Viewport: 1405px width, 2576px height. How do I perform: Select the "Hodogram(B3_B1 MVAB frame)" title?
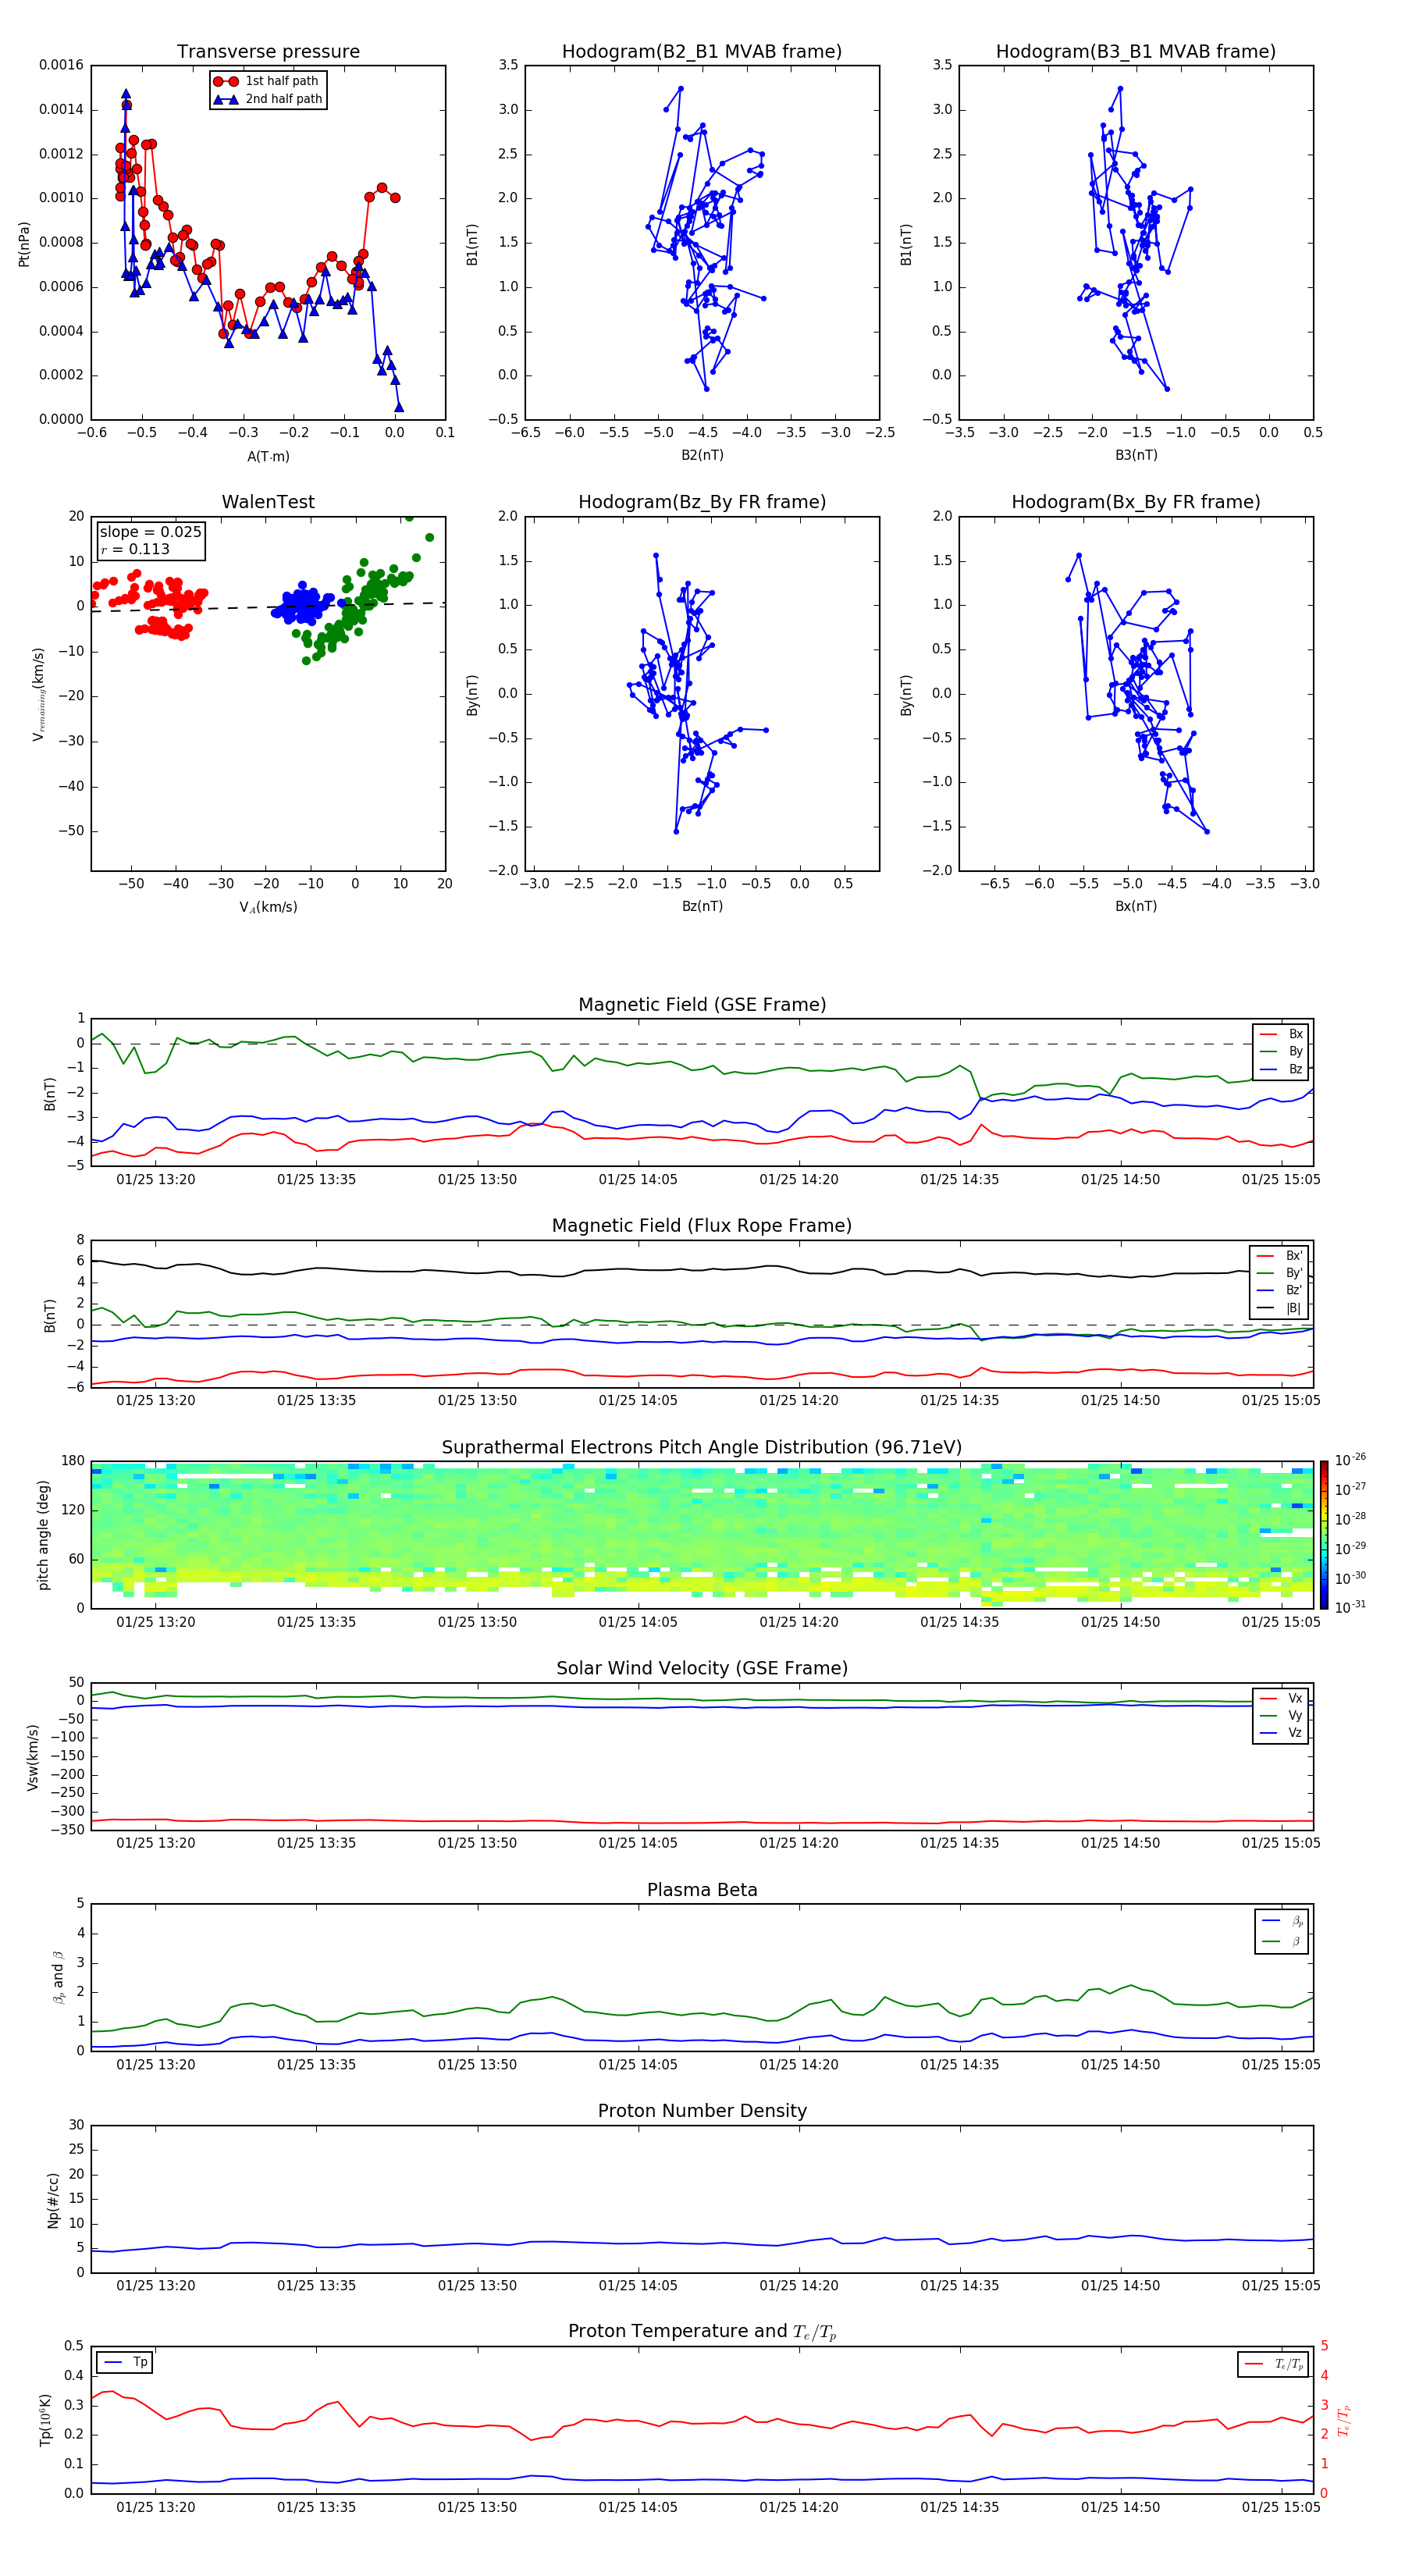point(1136,51)
